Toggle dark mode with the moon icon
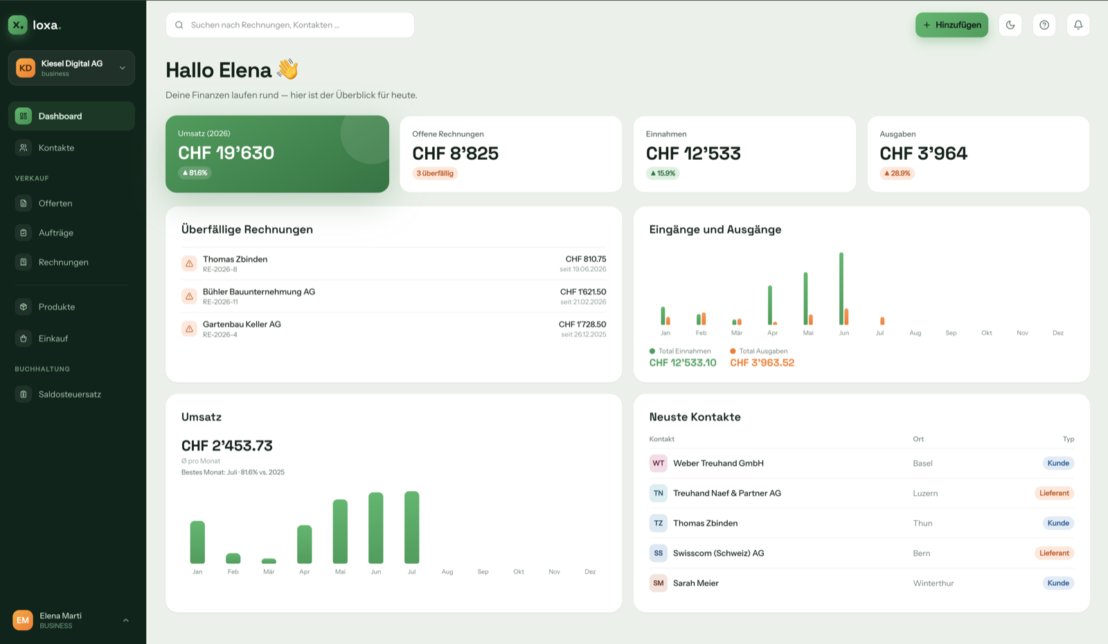Viewport: 1108px width, 644px height. 1010,25
